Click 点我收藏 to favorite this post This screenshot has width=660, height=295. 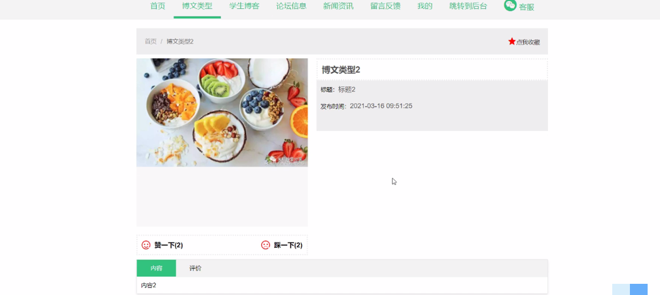pyautogui.click(x=528, y=42)
